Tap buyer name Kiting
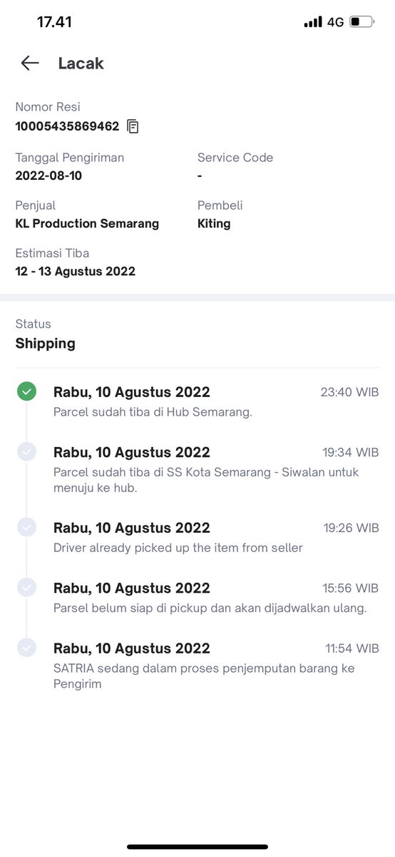The width and height of the screenshot is (395, 857). coord(214,224)
